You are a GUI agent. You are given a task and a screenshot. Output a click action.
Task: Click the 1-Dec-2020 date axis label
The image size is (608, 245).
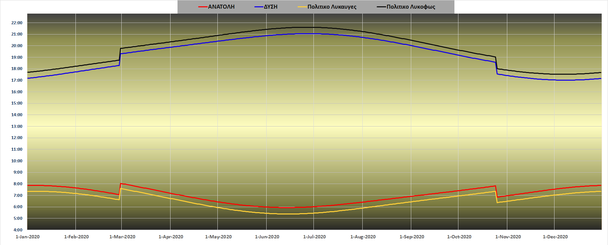[x=555, y=237]
